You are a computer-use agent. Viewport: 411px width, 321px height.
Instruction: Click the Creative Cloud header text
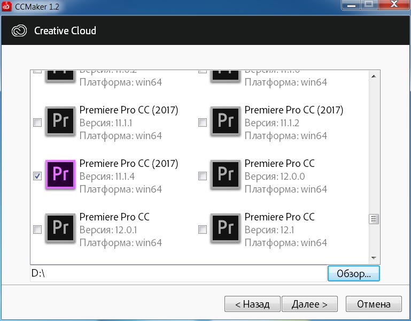click(x=65, y=30)
